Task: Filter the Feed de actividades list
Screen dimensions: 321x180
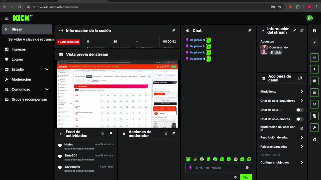Action: click(x=103, y=134)
